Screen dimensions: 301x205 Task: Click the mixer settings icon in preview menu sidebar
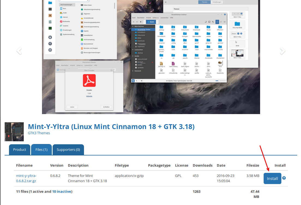tap(50, 22)
